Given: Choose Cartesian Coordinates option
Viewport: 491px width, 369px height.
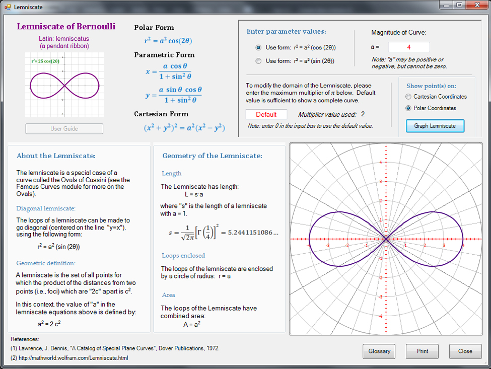Looking at the screenshot, I should (x=408, y=97).
